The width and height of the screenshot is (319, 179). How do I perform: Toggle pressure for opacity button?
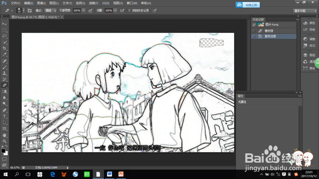90,11
